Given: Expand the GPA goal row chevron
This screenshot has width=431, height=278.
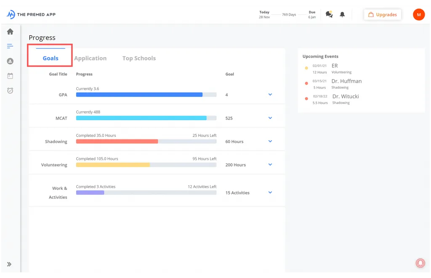Looking at the screenshot, I should pos(270,94).
